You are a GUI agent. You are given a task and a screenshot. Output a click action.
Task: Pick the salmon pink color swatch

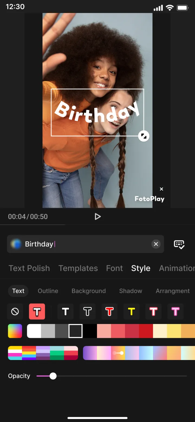coord(104,331)
